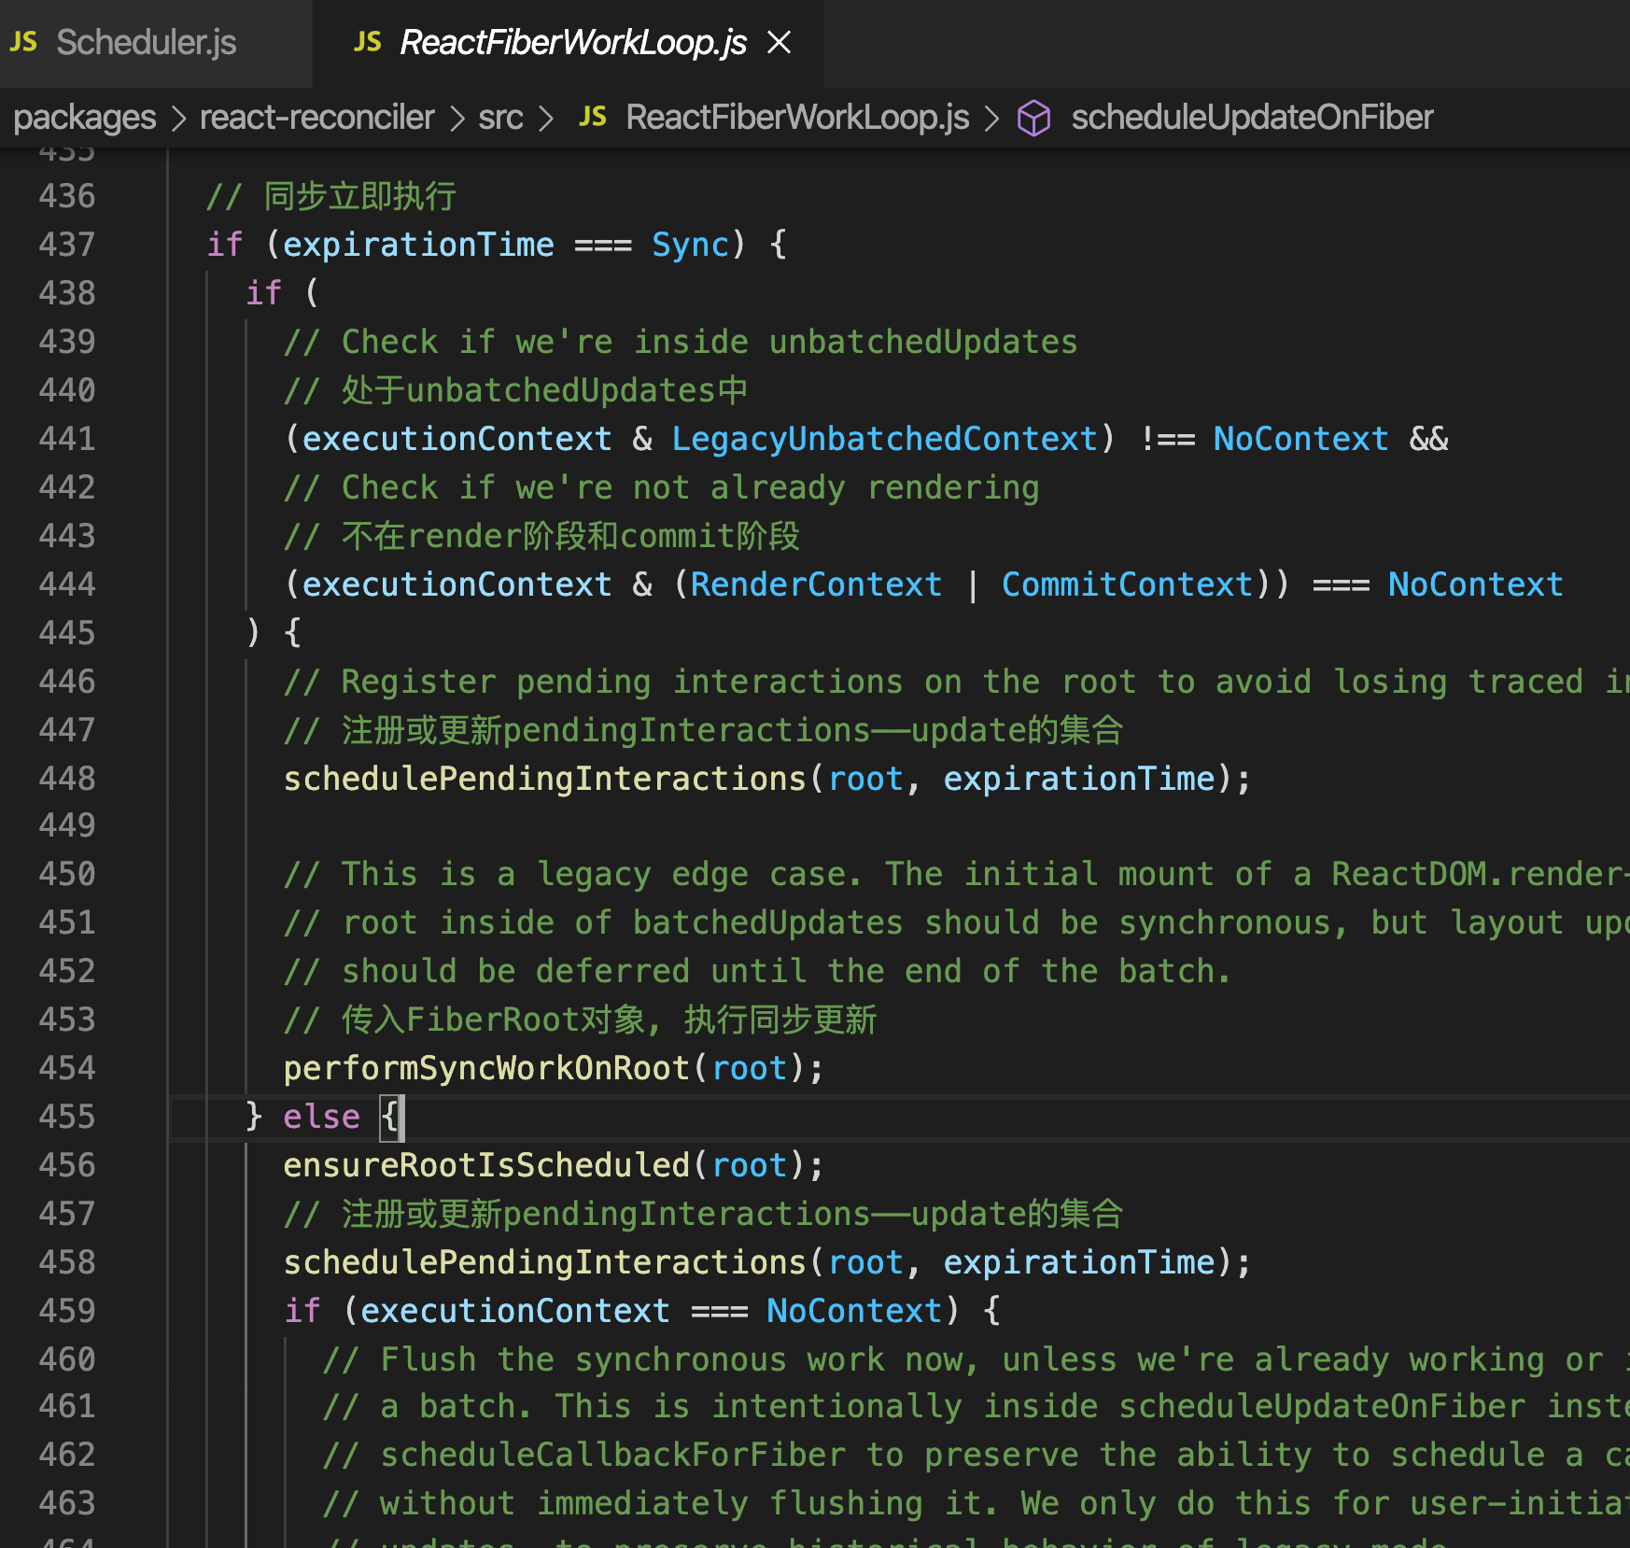The image size is (1630, 1548).
Task: Click schedulePendingInteractions on line 458
Action: (544, 1262)
